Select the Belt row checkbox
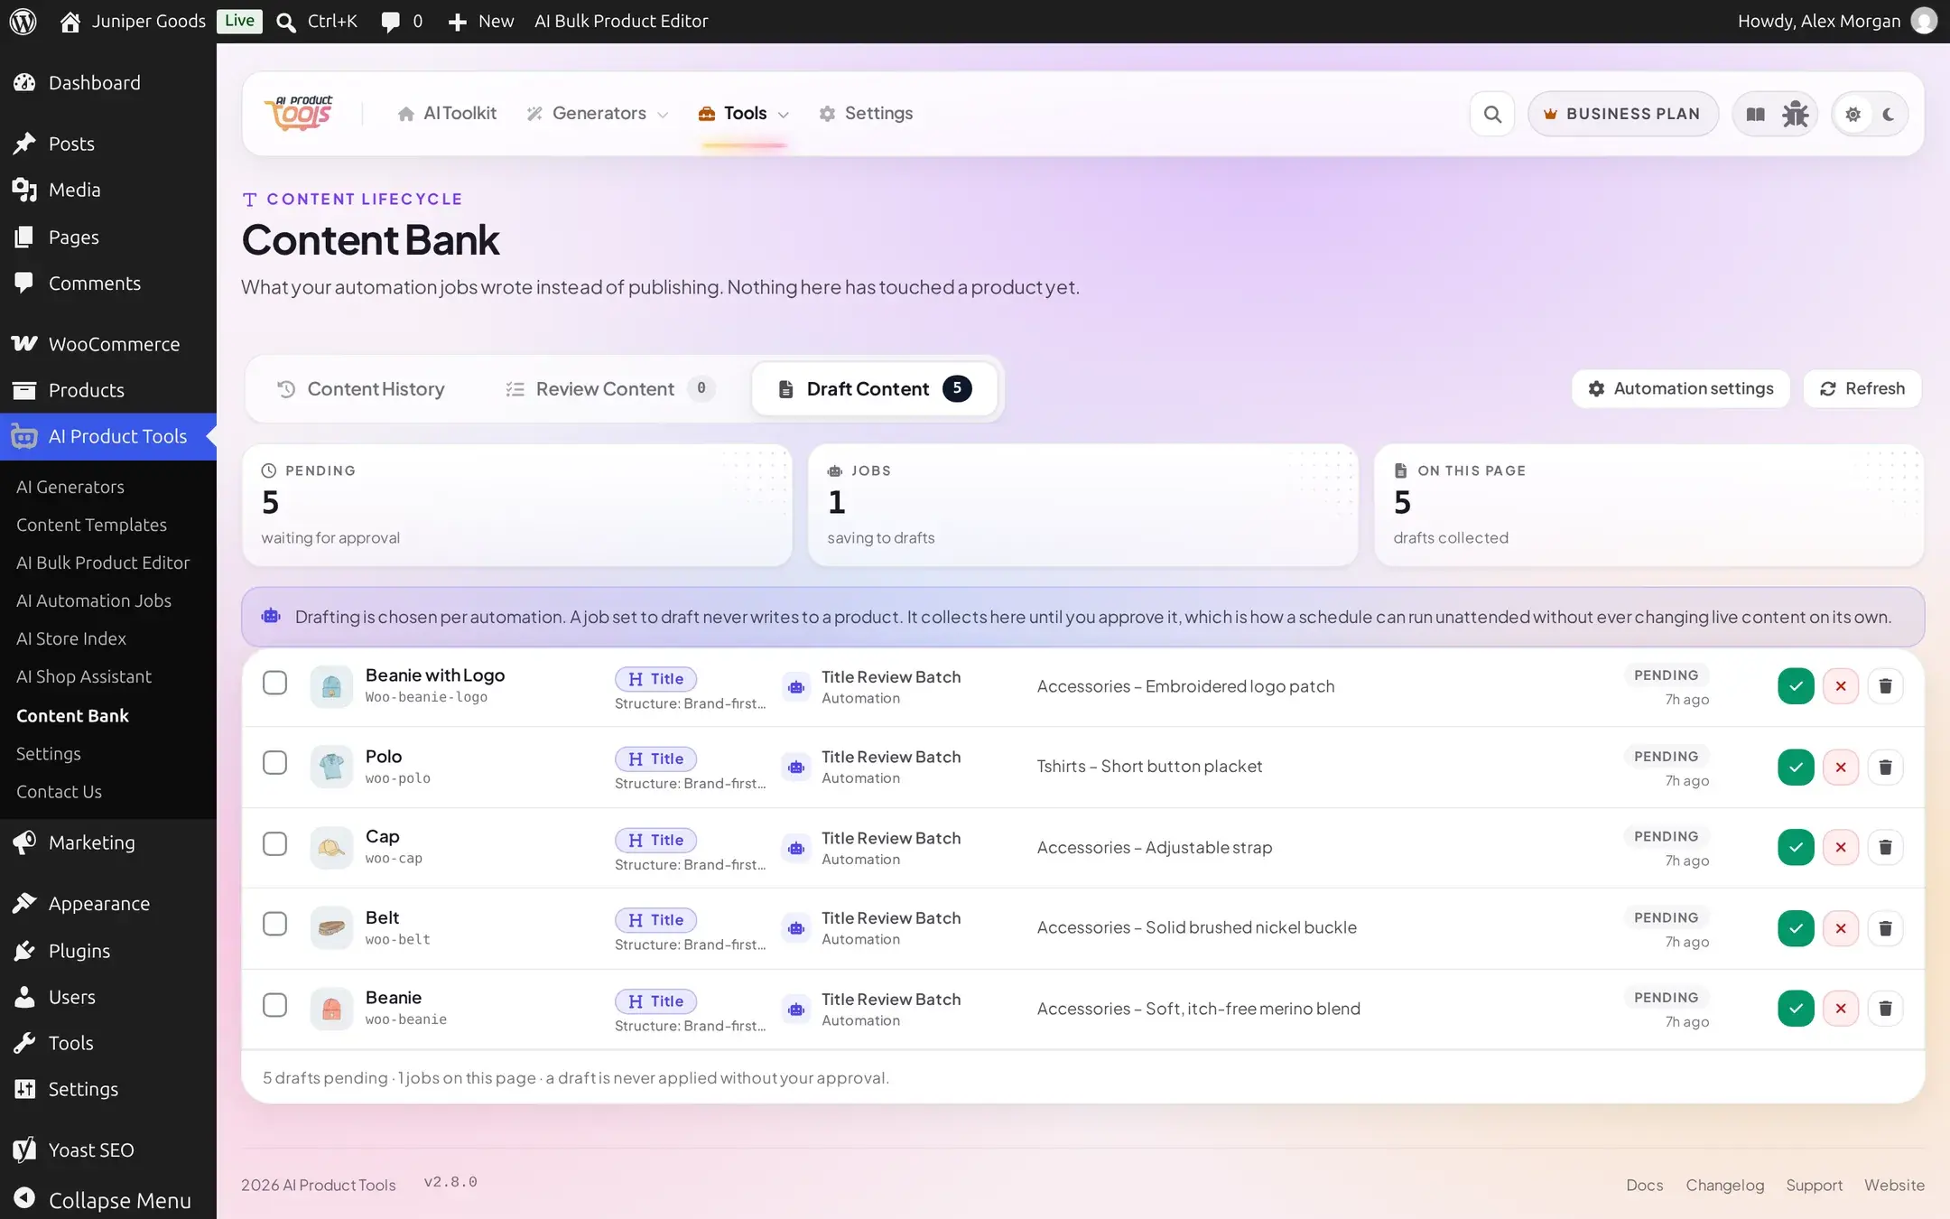 274,924
